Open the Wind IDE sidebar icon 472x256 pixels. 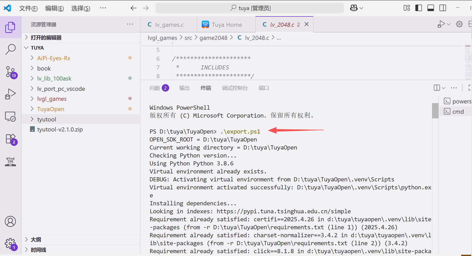10,162
